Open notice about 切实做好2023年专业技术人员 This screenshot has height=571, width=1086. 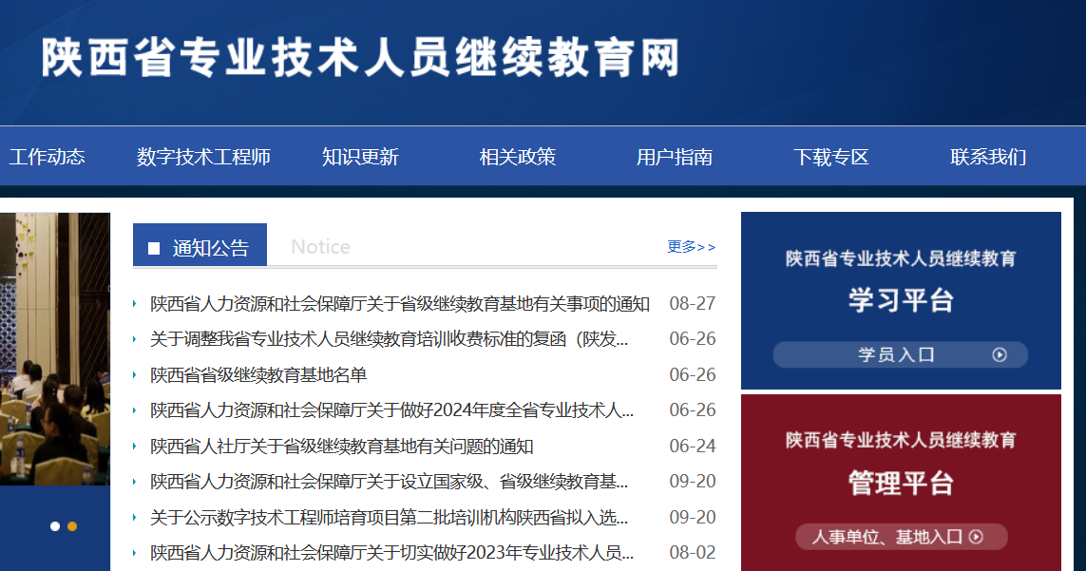pos(392,553)
